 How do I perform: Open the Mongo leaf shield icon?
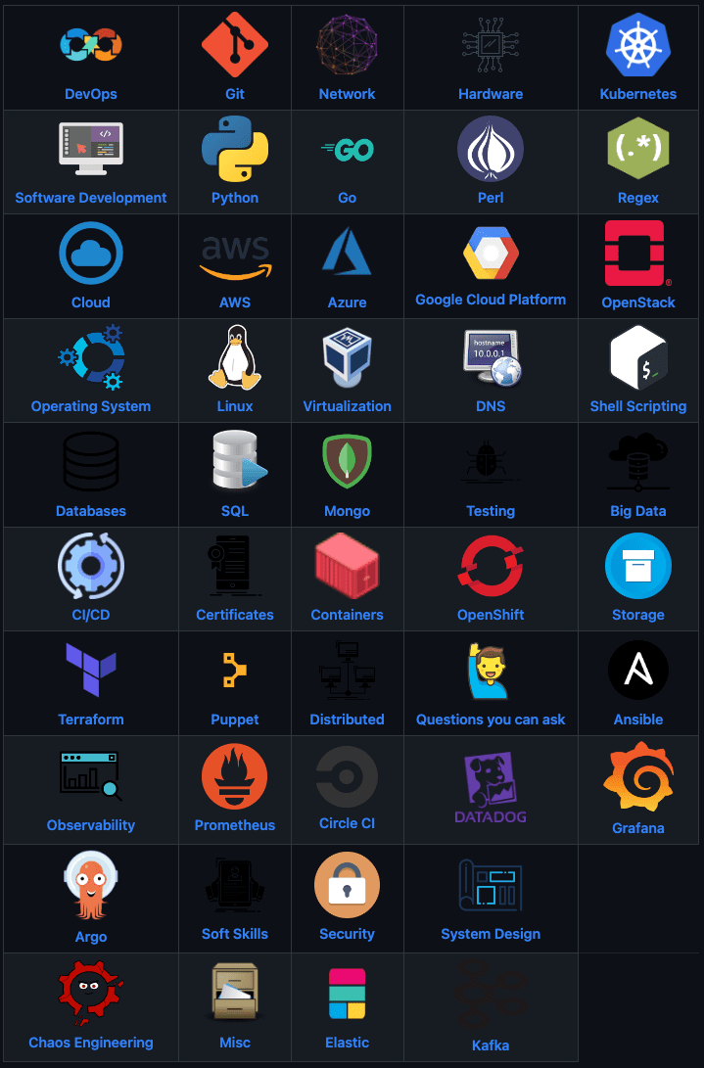point(347,461)
